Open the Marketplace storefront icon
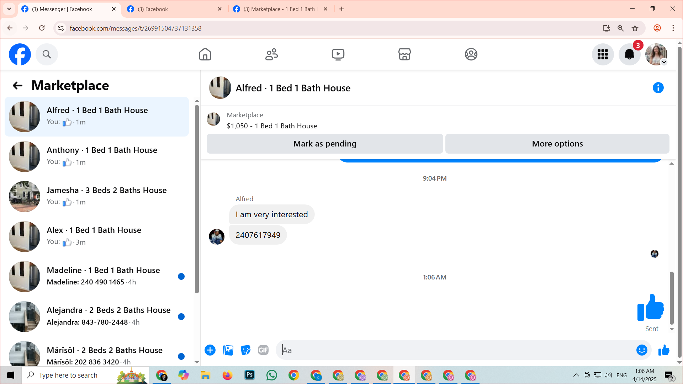This screenshot has width=683, height=384. click(x=404, y=54)
